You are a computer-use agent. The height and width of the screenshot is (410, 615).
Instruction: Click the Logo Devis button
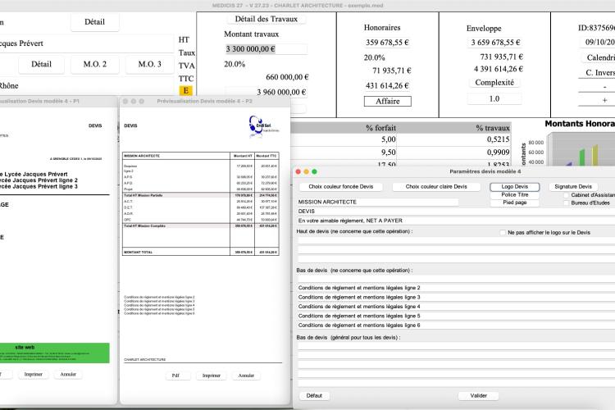pos(515,187)
